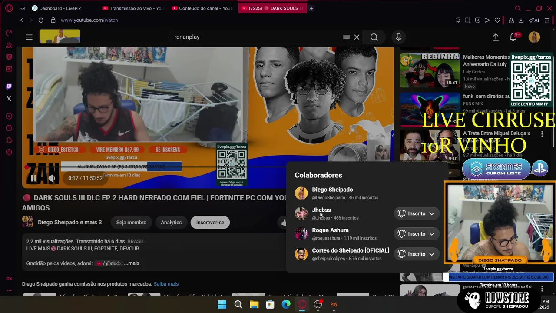
Task: Switch to Conteúdo do canal tab
Action: pyautogui.click(x=203, y=8)
